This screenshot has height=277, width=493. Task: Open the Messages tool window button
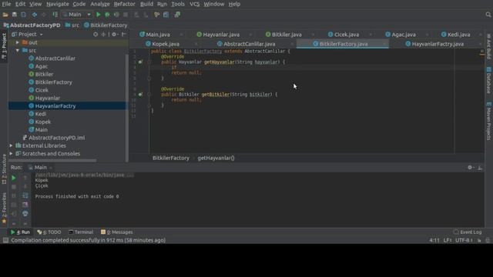(117, 232)
